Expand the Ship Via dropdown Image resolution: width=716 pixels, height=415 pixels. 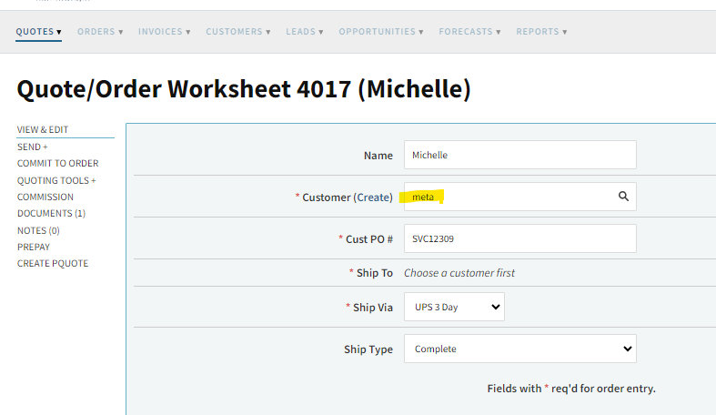click(x=454, y=307)
